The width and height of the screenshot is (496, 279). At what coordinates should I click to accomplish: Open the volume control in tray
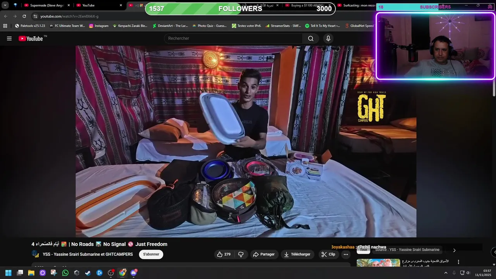468,273
